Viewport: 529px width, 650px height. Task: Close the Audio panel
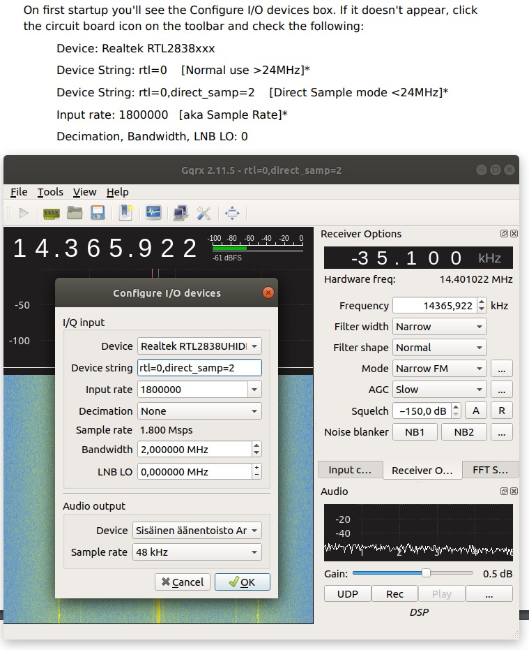pyautogui.click(x=514, y=492)
